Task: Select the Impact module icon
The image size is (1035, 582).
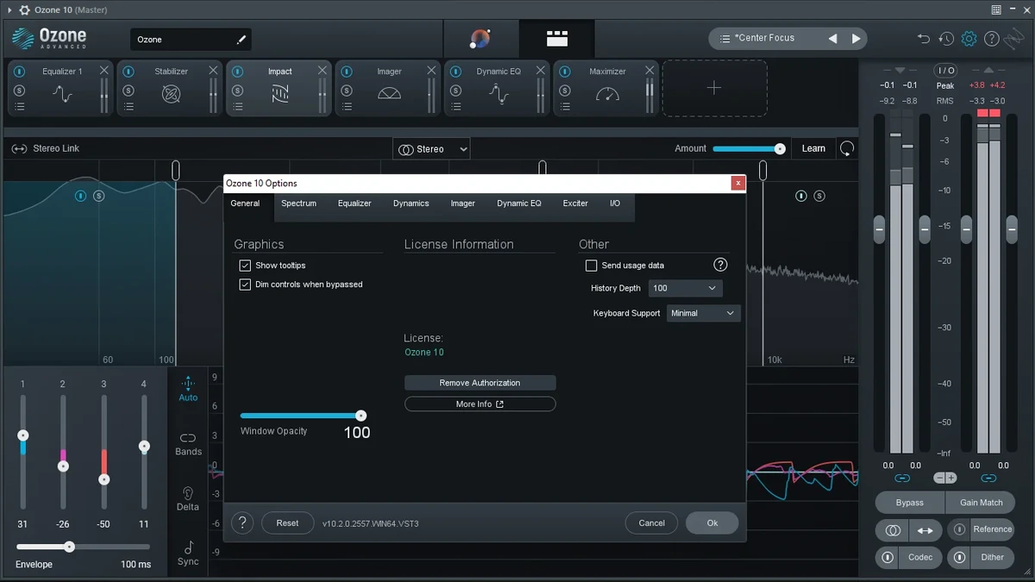Action: (x=279, y=94)
